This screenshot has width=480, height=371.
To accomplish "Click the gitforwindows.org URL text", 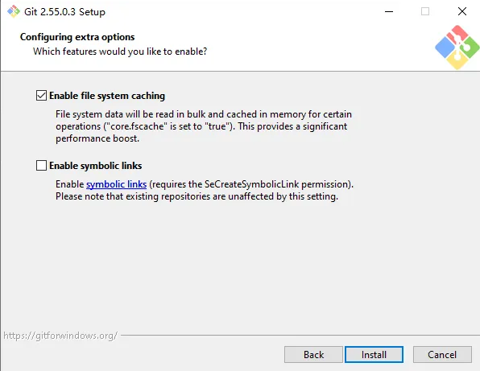I will [60, 336].
